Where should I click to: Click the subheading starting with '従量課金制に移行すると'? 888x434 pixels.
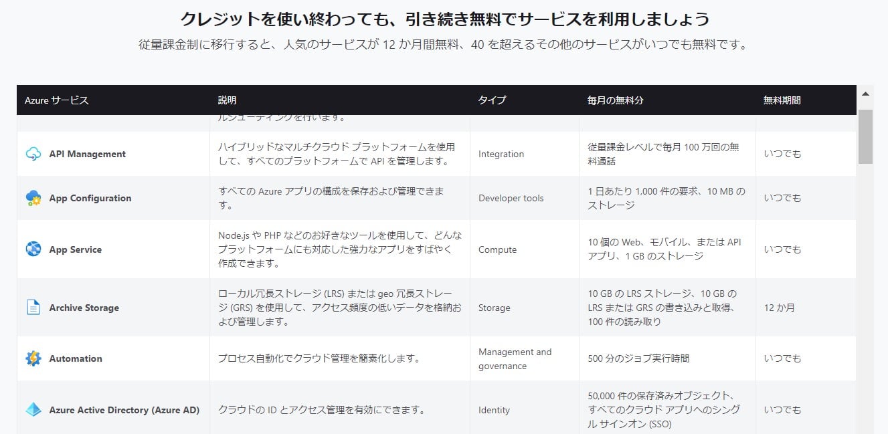coord(443,45)
